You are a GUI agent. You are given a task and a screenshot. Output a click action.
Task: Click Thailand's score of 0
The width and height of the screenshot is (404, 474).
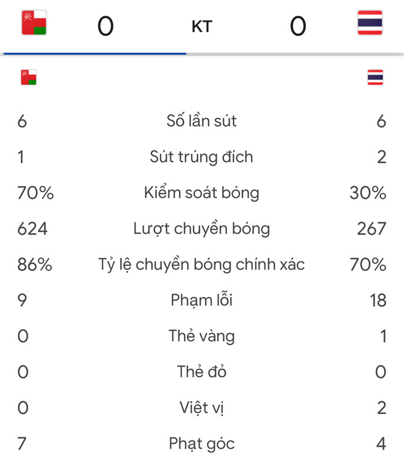point(298,24)
